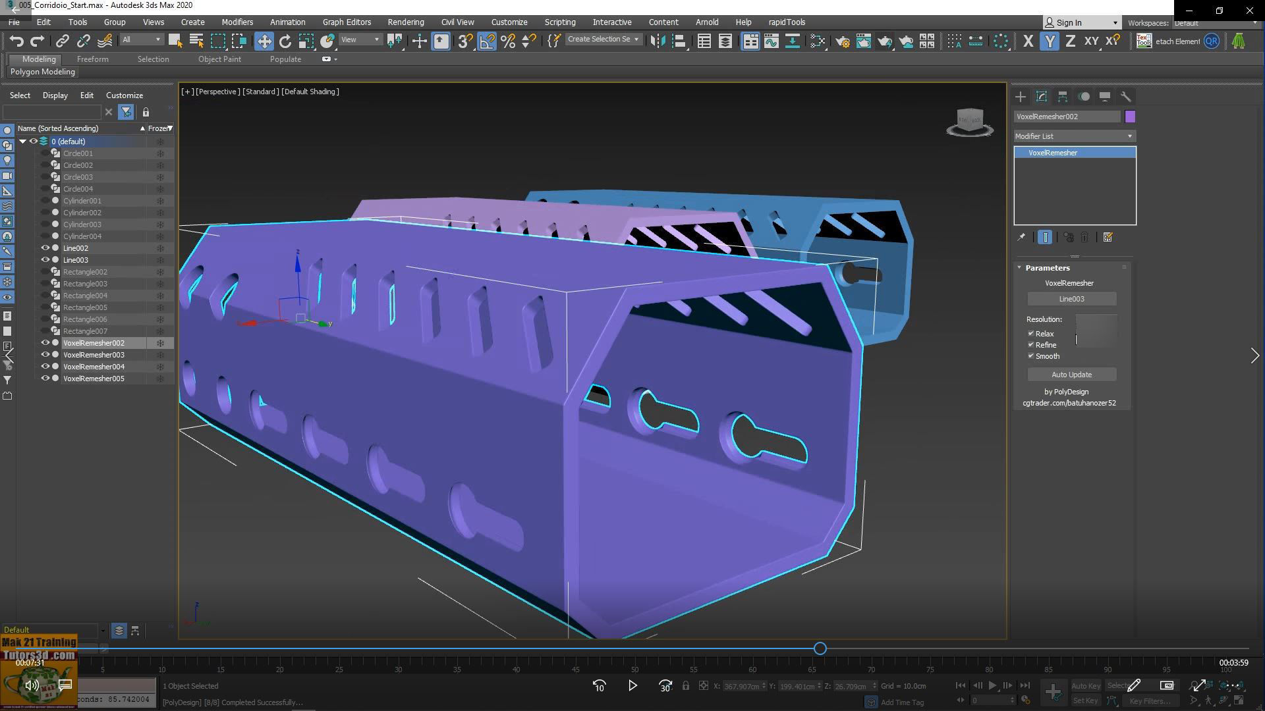1265x711 pixels.
Task: Hide VoxelRemesher005 via eye icon
Action: pos(45,379)
